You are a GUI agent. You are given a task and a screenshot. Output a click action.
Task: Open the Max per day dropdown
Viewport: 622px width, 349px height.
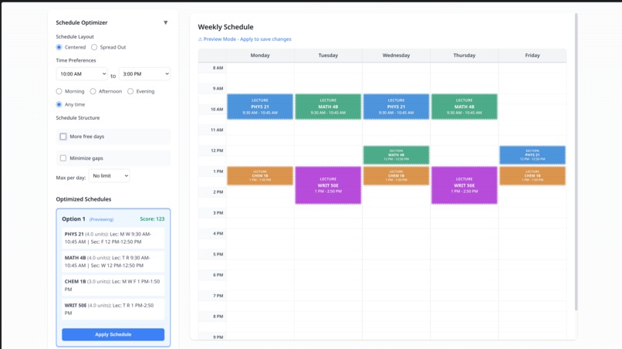[x=109, y=176]
